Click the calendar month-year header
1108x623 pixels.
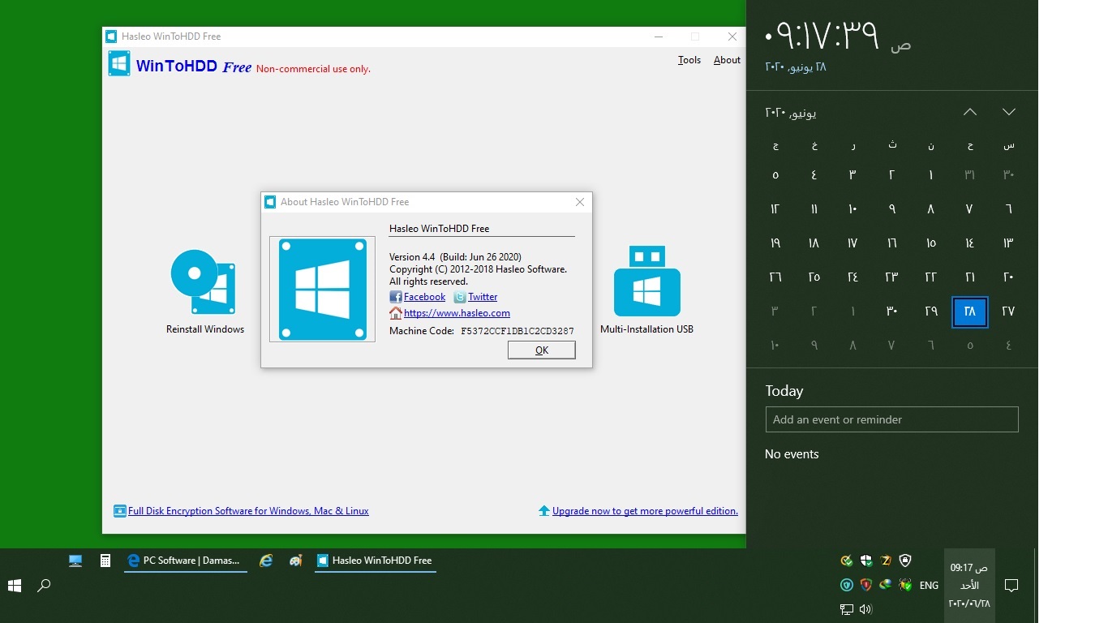click(791, 113)
